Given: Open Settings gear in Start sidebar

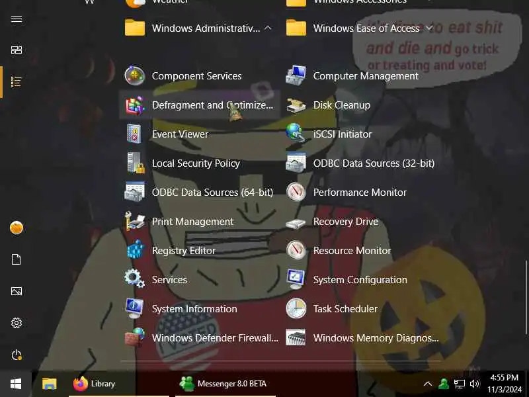Looking at the screenshot, I should point(16,323).
